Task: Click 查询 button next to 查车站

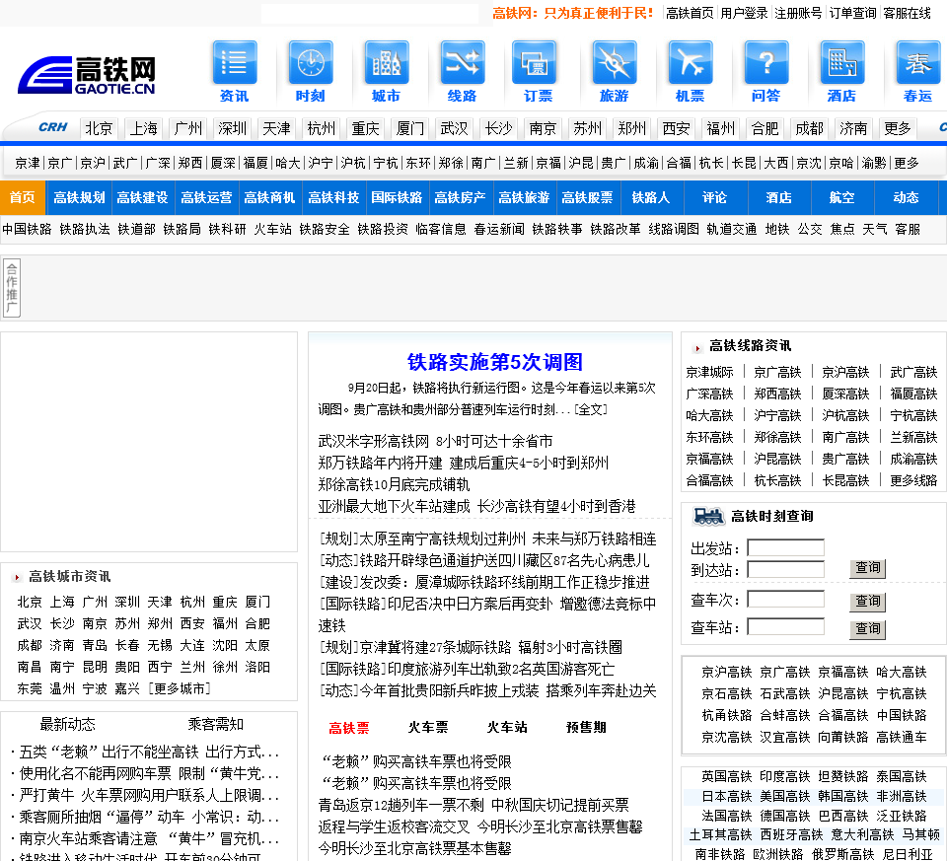Action: 867,628
